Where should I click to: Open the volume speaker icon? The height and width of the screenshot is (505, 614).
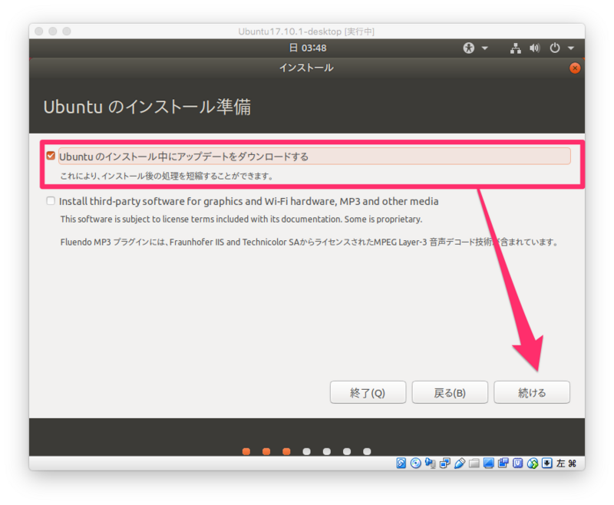[x=534, y=48]
